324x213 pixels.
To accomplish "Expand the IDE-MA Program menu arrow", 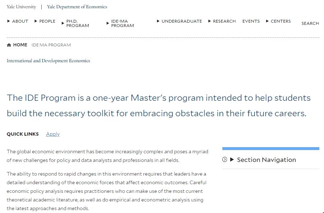I will [108, 23].
